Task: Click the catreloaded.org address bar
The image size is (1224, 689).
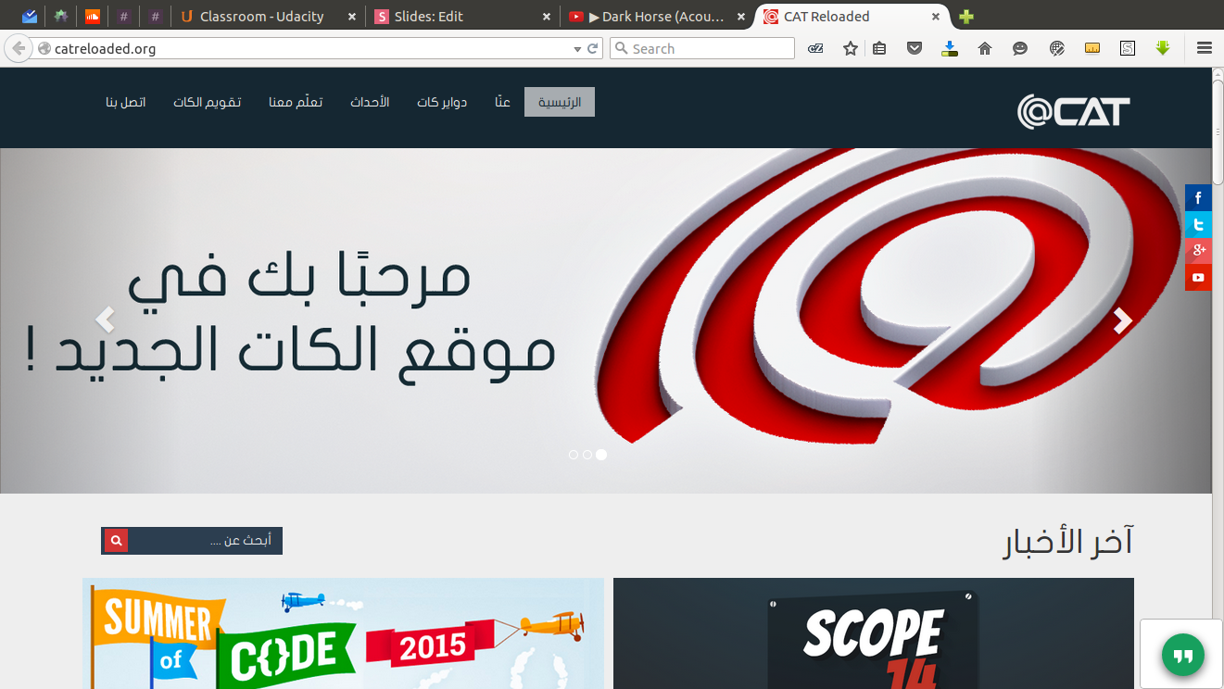Action: (306, 48)
